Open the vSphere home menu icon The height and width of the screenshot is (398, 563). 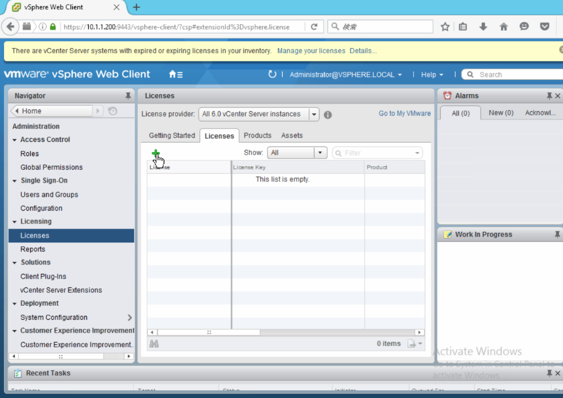(176, 75)
